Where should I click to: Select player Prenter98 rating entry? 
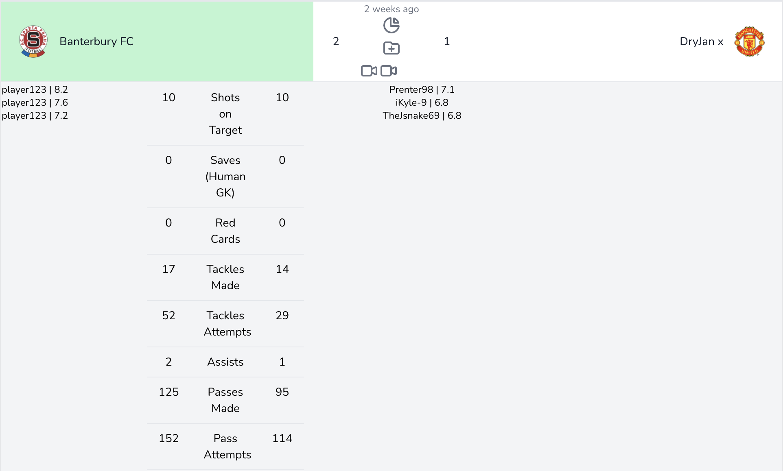[x=422, y=89]
